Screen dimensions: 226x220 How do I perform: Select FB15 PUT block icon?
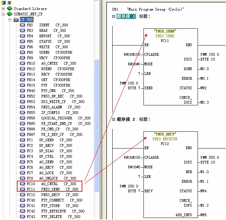[23, 85]
